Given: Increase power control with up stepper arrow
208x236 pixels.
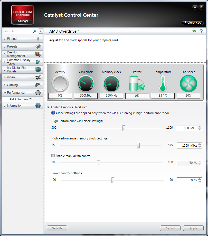Looking at the screenshot, I should tap(200, 179).
